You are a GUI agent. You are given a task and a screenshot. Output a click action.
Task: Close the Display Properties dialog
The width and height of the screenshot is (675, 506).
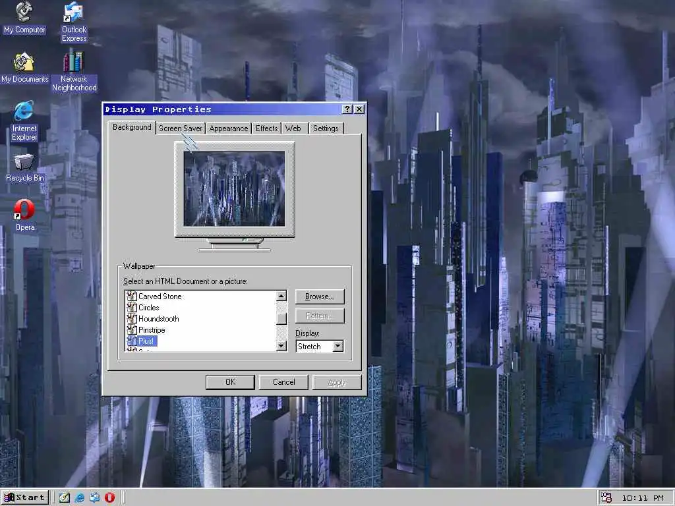(359, 109)
